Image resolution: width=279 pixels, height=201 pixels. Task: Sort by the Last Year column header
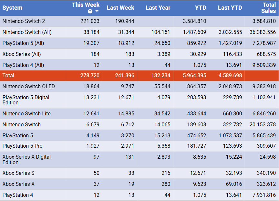[x=158, y=8]
